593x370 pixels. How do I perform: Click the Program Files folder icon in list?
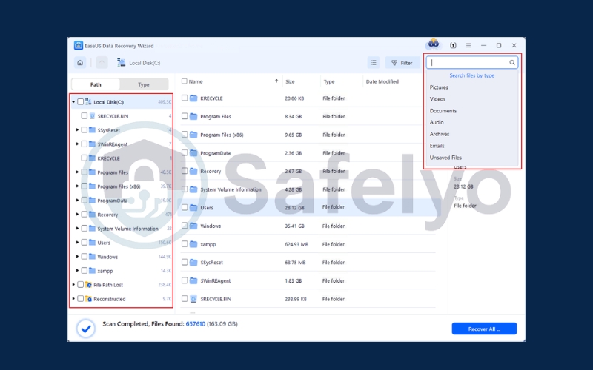click(x=193, y=116)
